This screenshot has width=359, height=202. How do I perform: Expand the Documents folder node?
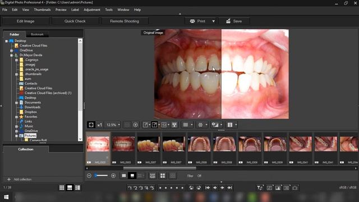tap(16, 103)
